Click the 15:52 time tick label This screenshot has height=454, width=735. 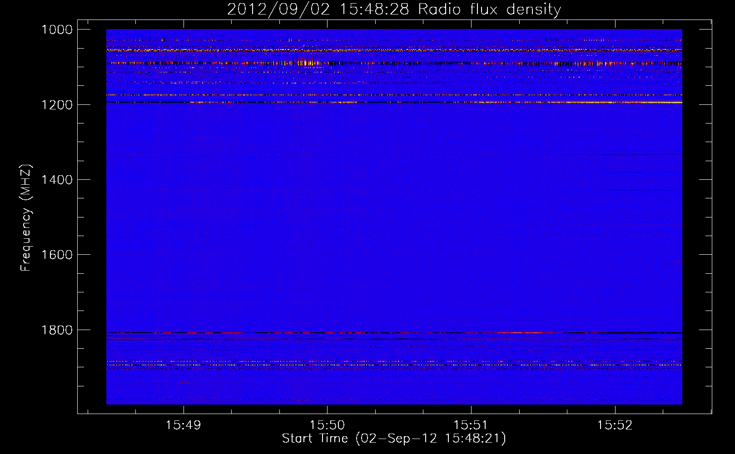tap(615, 425)
